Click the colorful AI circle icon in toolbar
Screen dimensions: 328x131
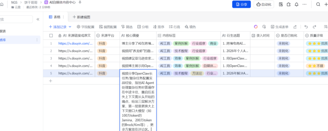tap(256, 27)
